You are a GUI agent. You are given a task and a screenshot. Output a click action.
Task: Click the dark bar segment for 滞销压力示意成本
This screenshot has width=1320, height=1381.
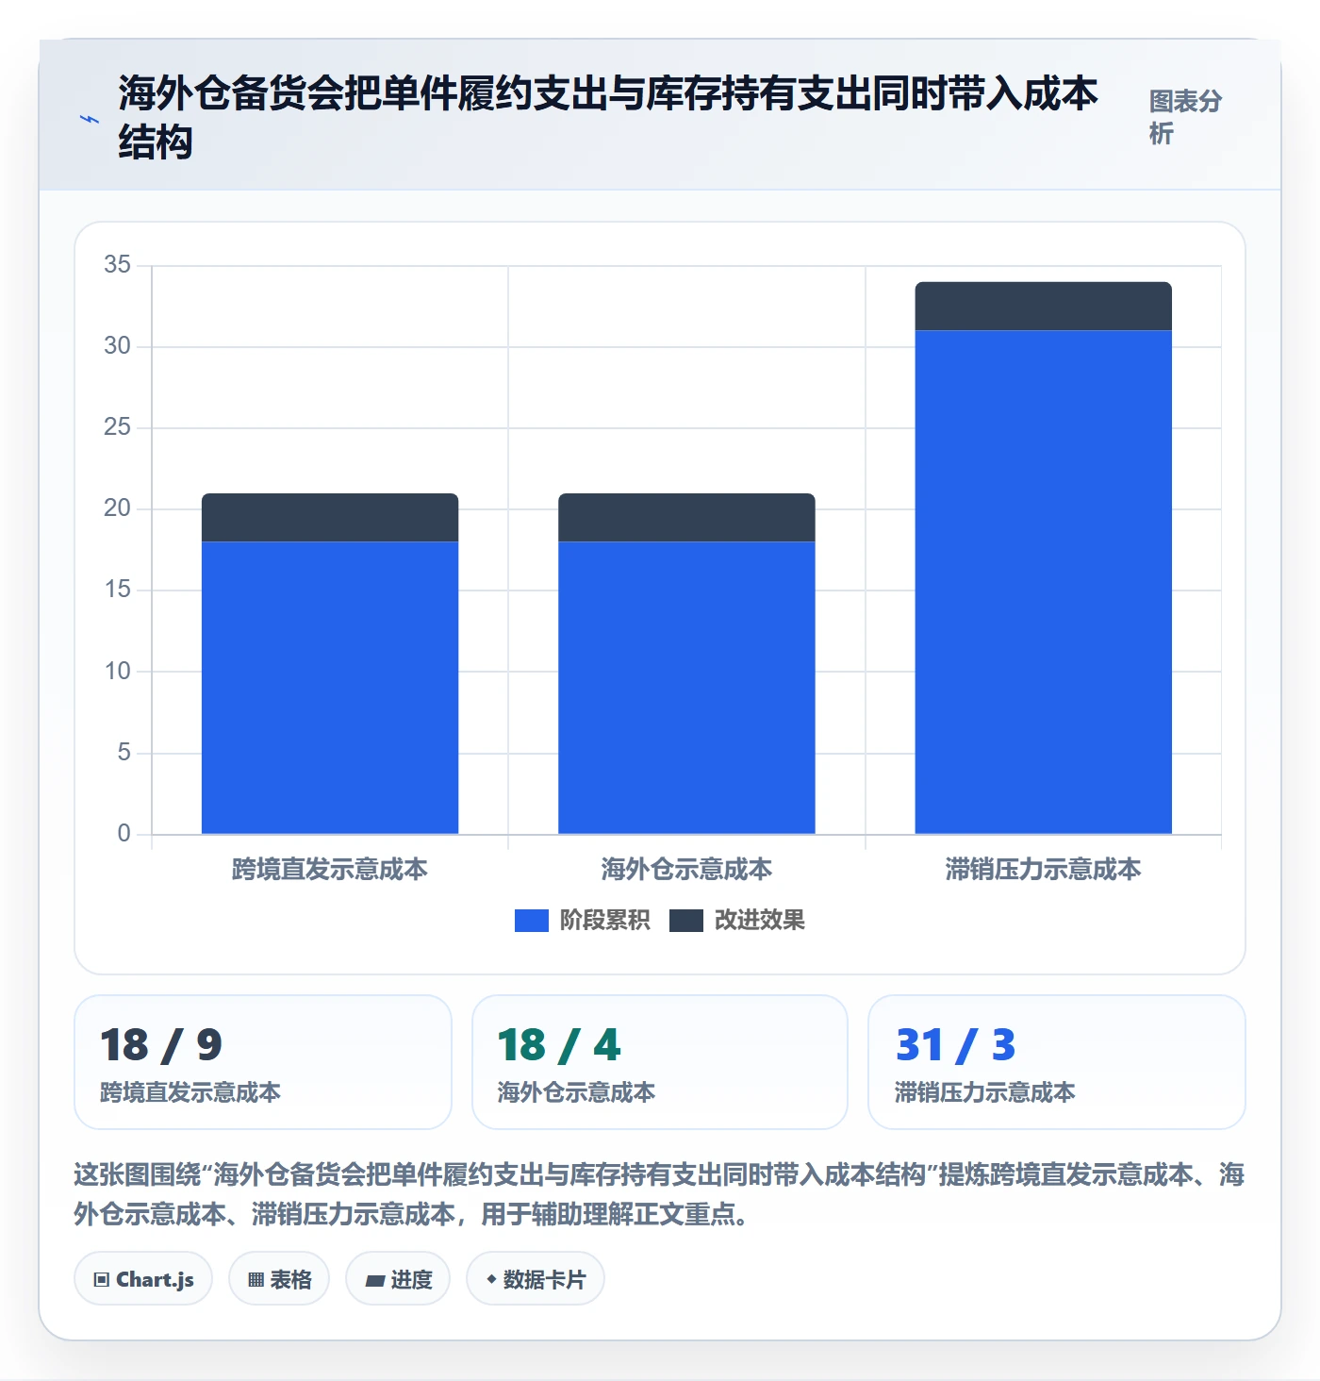(1044, 306)
